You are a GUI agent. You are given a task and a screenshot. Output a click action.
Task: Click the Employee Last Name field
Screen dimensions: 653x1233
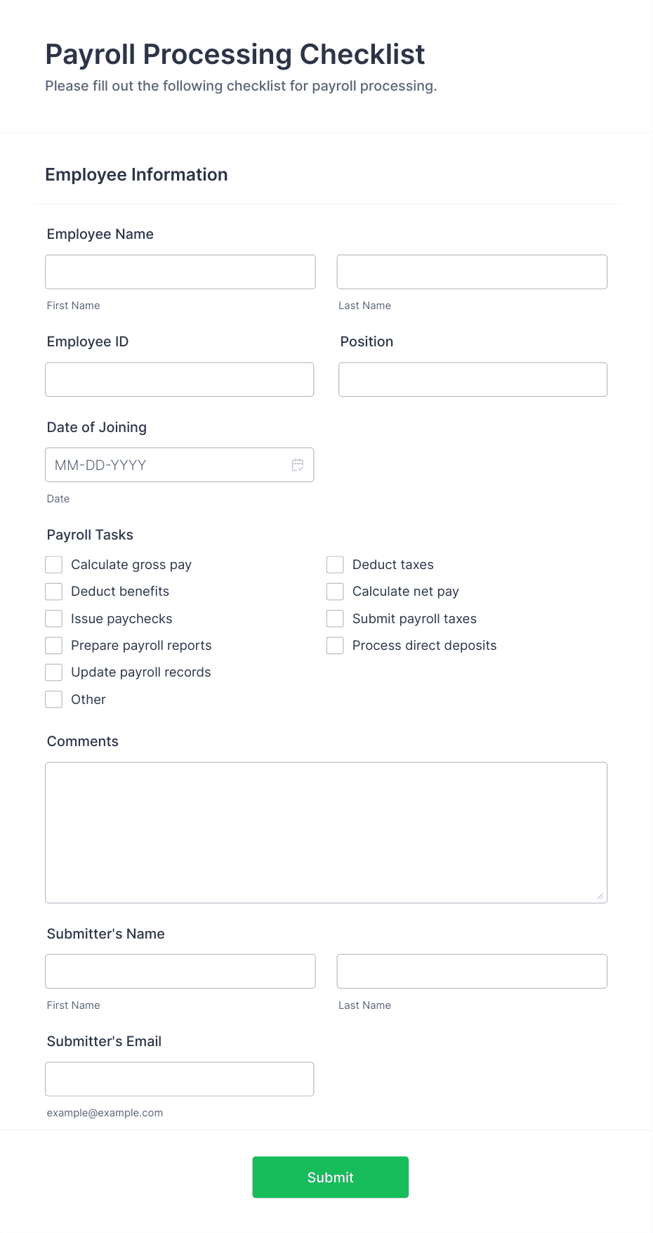point(472,272)
